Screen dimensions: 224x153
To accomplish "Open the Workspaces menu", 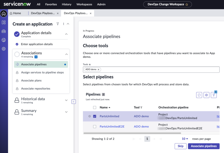I will [x=84, y=5].
